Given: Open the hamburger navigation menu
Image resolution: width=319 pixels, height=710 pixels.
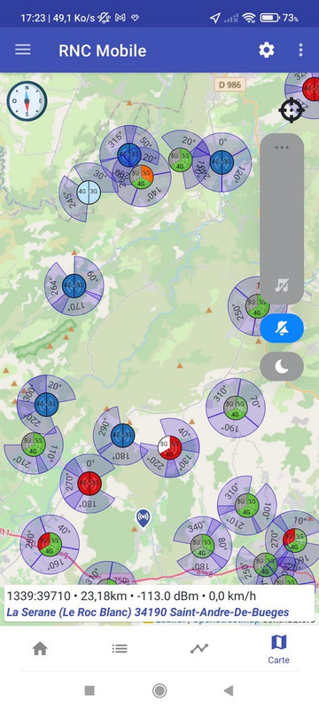Looking at the screenshot, I should pyautogui.click(x=23, y=50).
